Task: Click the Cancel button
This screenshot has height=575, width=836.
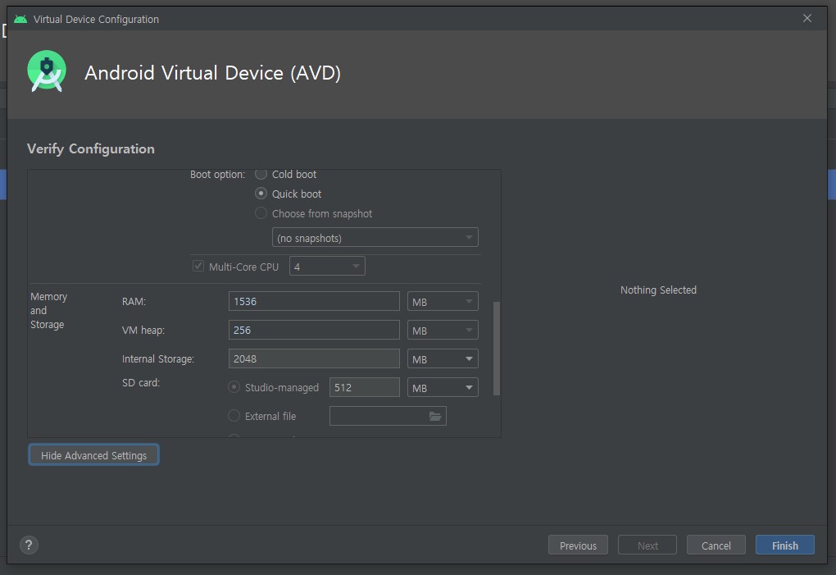Action: 716,545
